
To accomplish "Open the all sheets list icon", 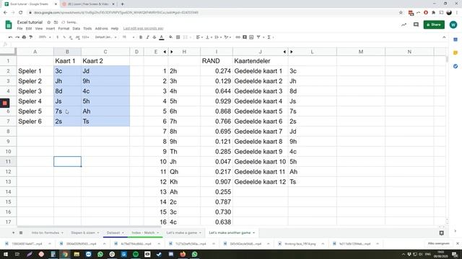I will point(21,232).
